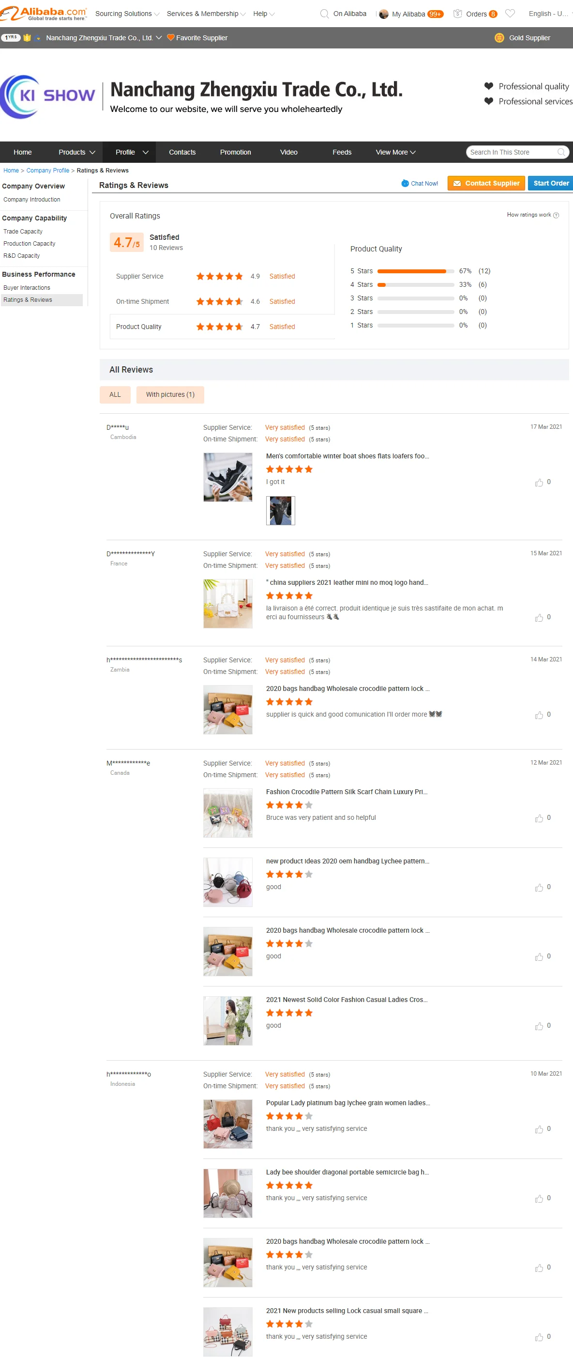573x1362 pixels.
Task: Click the How ratings work help icon
Action: (556, 215)
